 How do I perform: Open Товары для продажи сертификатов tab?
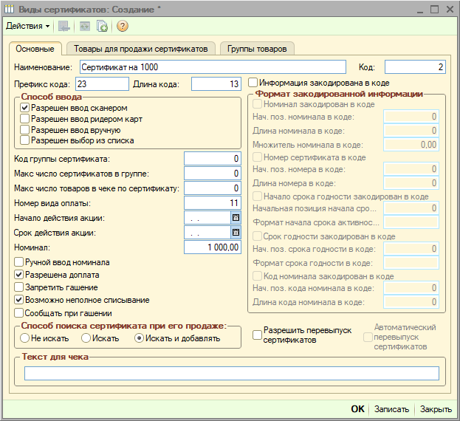(141, 49)
